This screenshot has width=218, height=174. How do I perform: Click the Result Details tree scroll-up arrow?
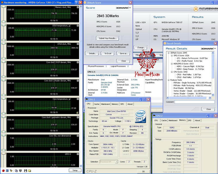pos(213,53)
